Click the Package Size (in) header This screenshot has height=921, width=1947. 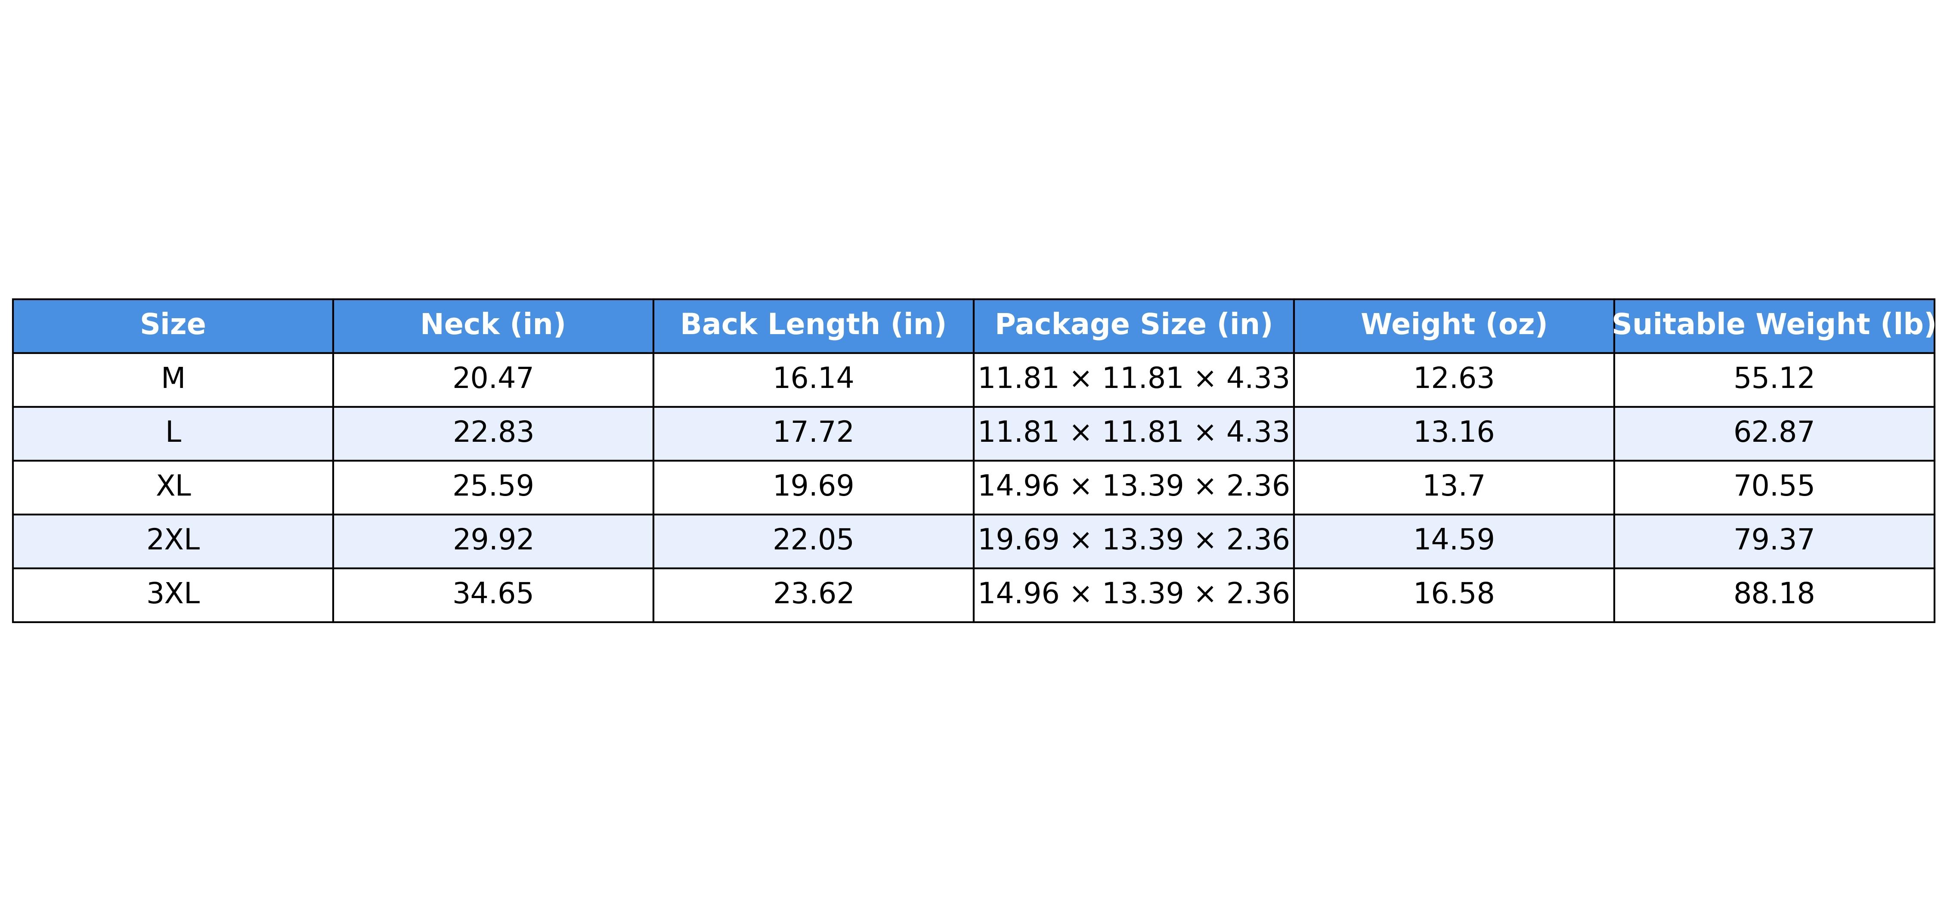(x=1134, y=325)
